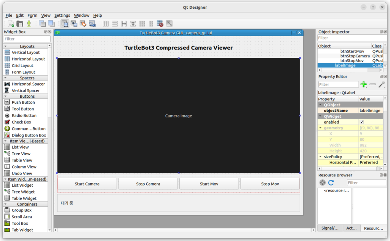Click the Reload resources blue arrow icon
390x241 pixels.
point(331,183)
